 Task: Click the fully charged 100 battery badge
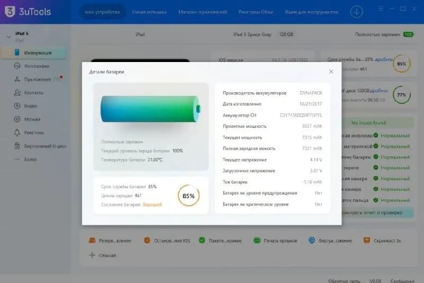[408, 34]
